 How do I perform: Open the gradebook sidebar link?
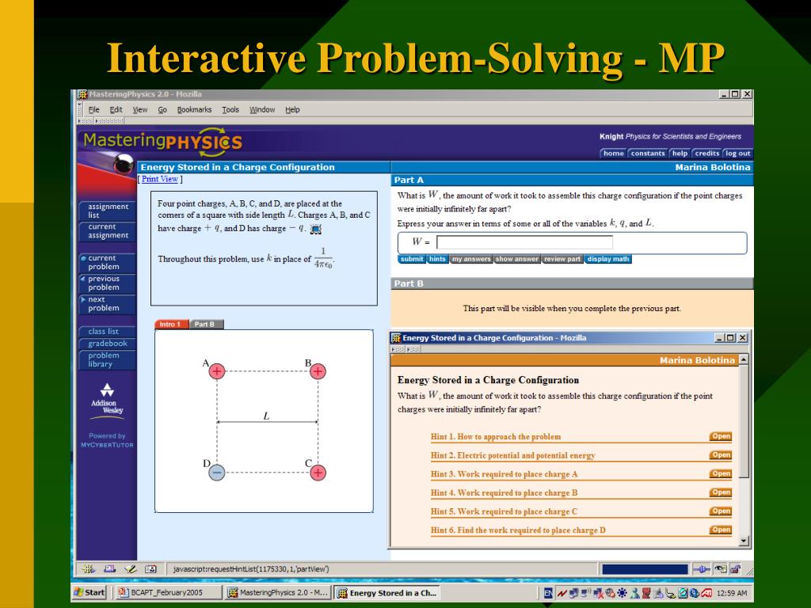coord(107,344)
